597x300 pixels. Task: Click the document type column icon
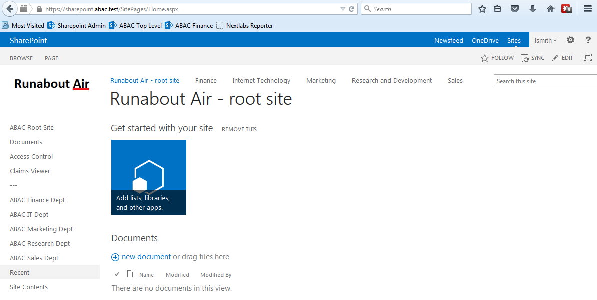(130, 274)
